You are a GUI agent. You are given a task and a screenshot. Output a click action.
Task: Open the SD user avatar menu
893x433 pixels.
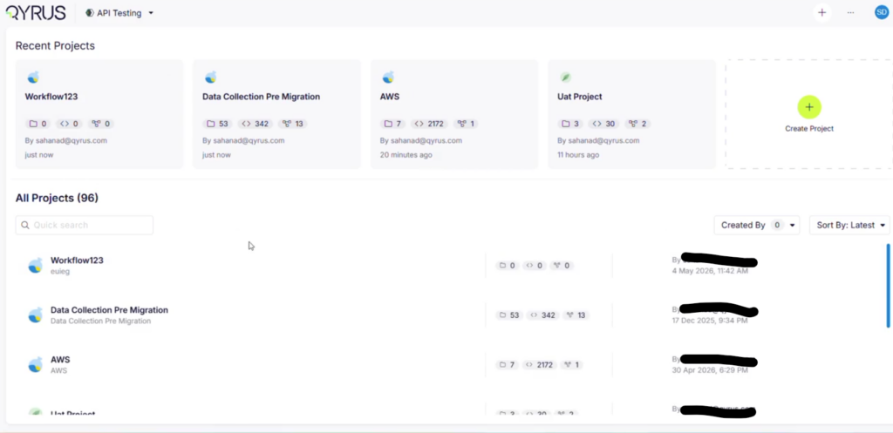coord(882,12)
